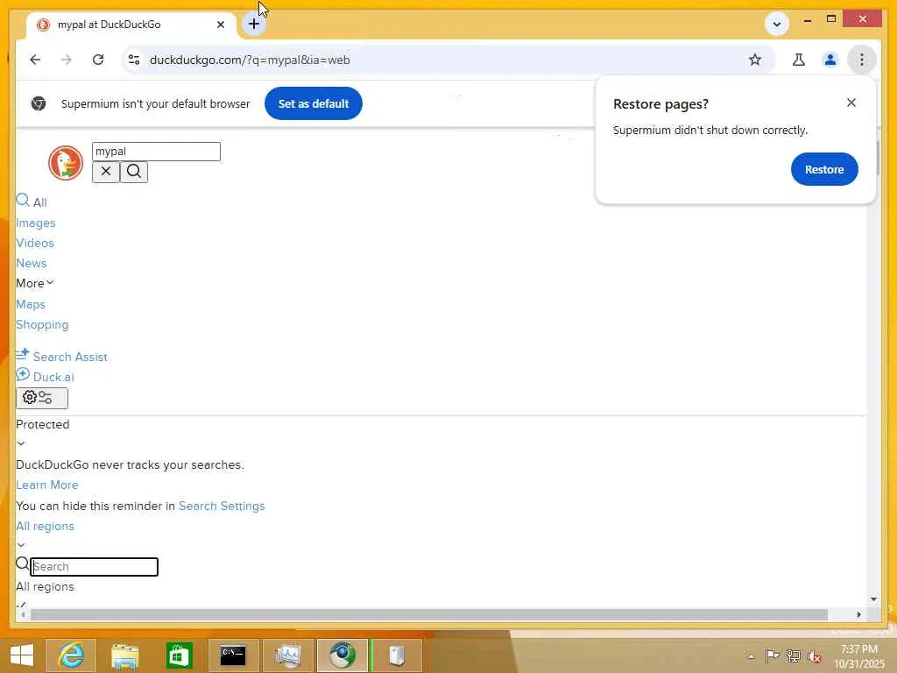897x673 pixels.
Task: Click the scroll right arrow
Action: click(x=858, y=614)
